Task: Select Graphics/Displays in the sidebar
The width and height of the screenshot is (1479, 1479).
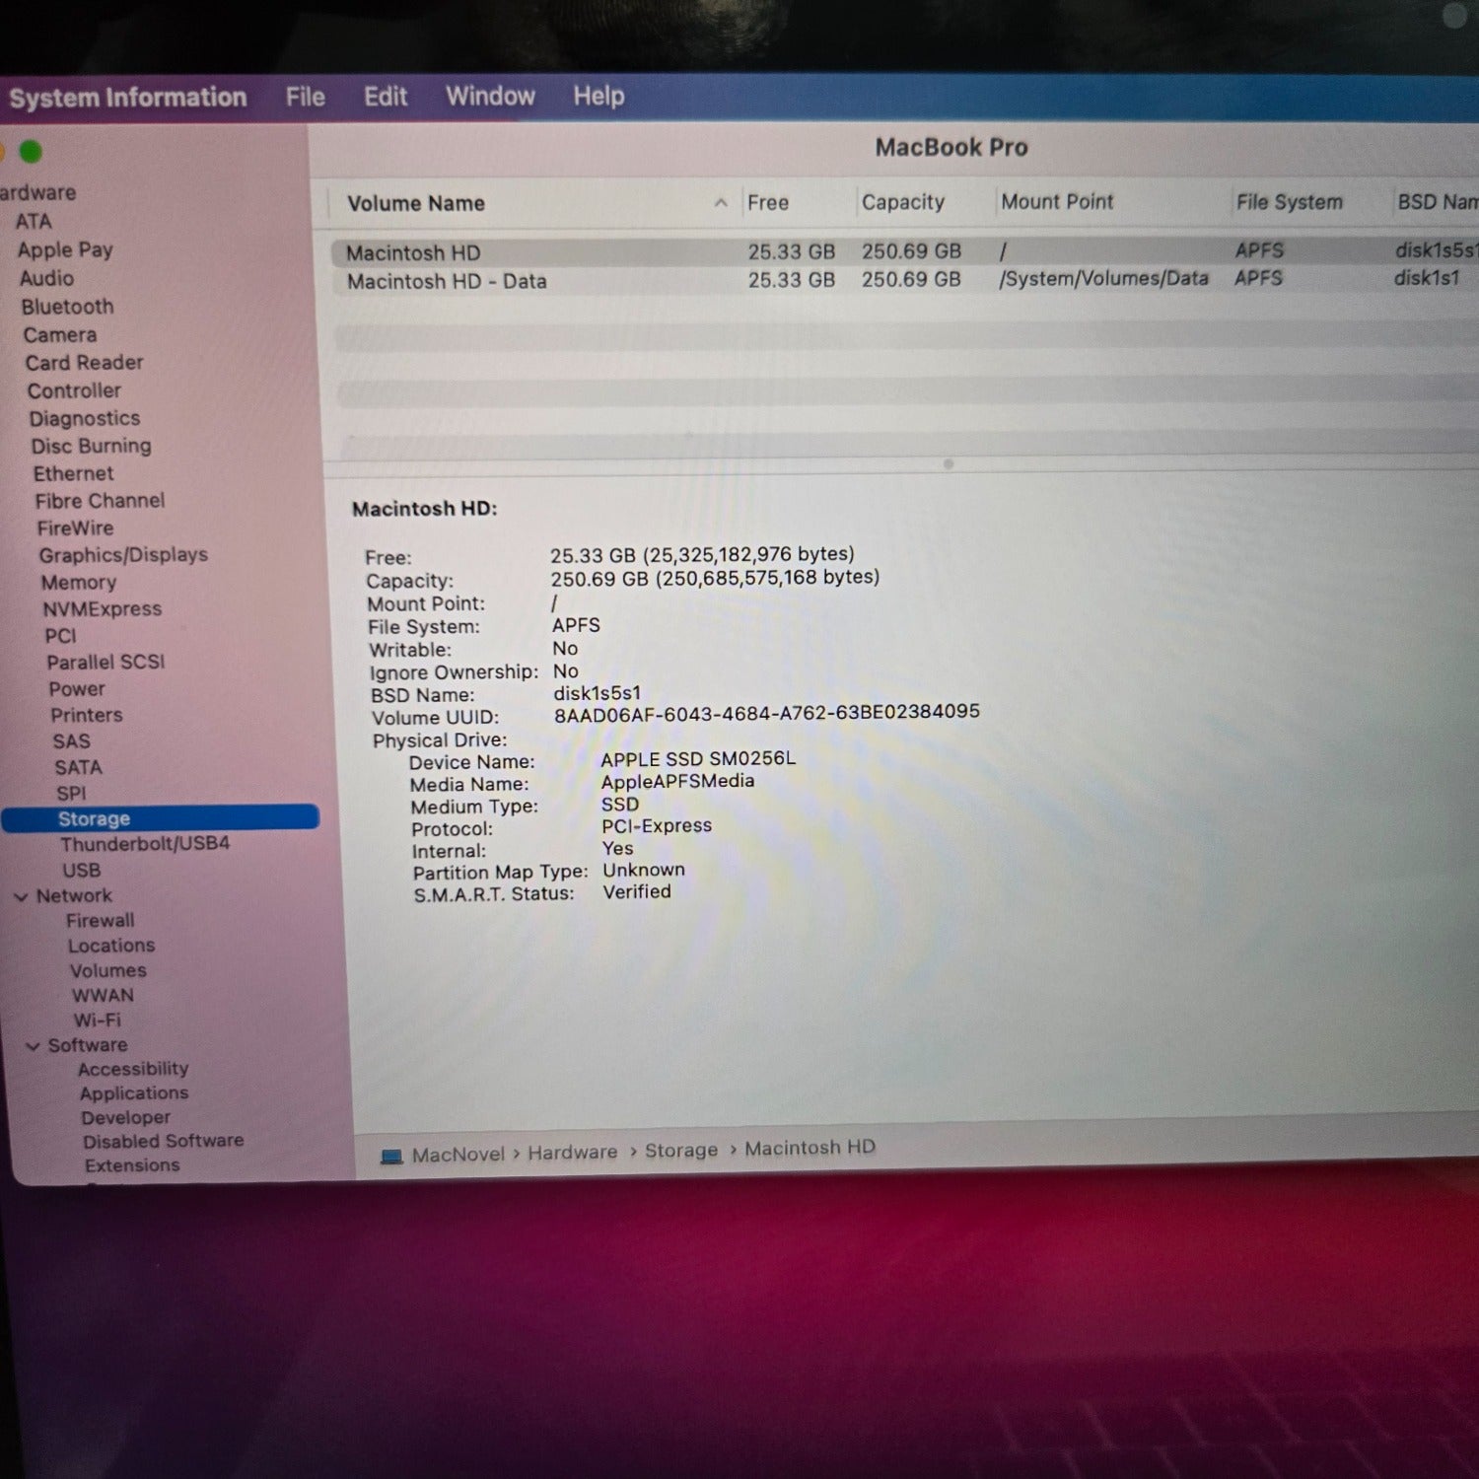Action: click(123, 555)
